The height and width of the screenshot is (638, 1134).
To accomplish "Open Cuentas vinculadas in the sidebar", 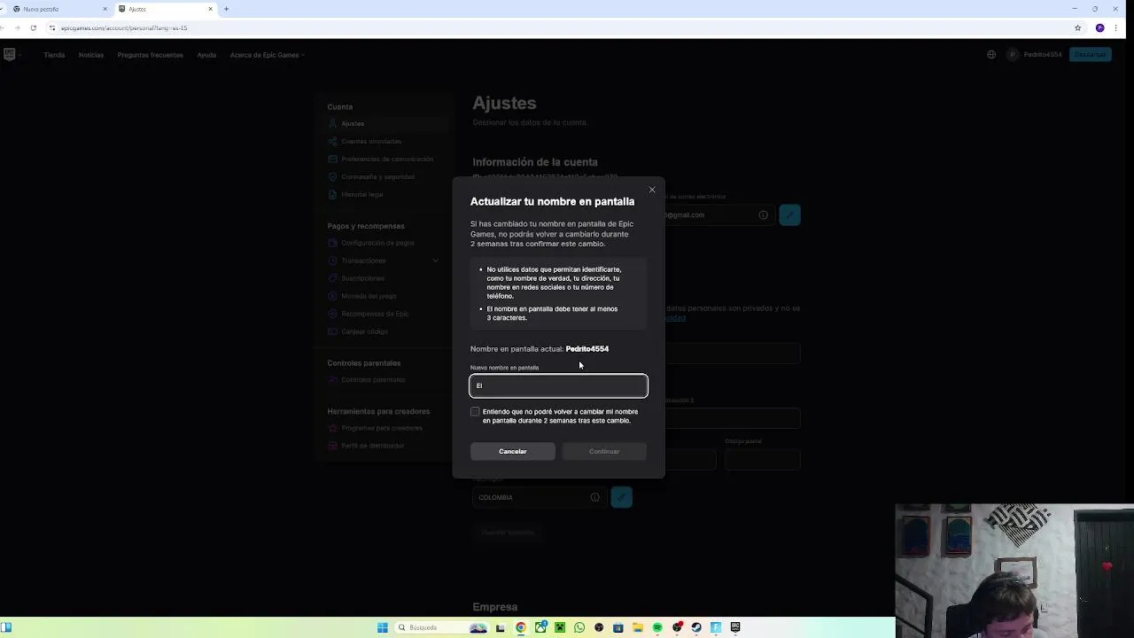I will (x=371, y=142).
